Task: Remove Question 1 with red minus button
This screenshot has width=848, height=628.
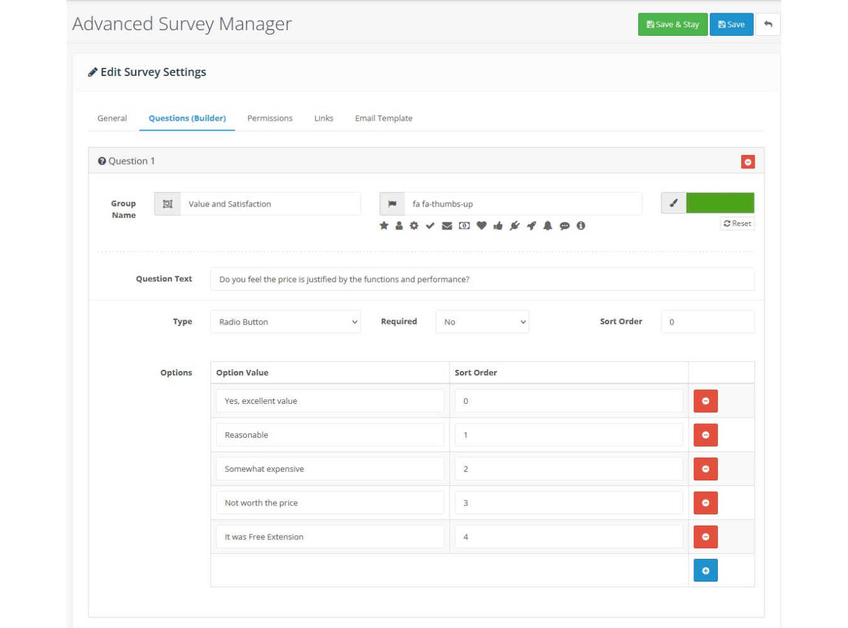Action: click(747, 162)
